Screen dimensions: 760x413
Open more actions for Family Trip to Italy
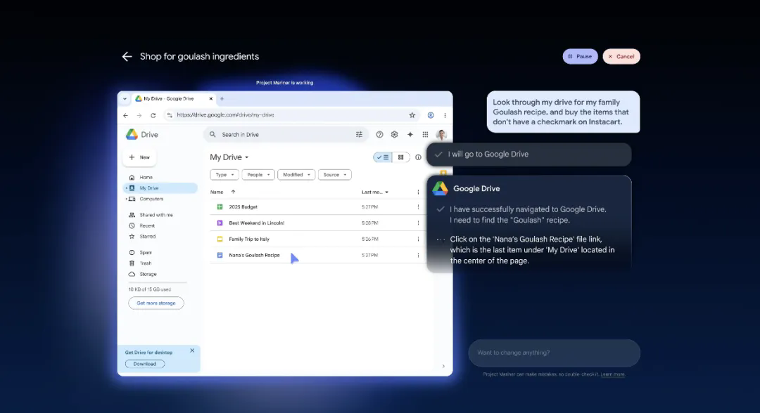(418, 239)
